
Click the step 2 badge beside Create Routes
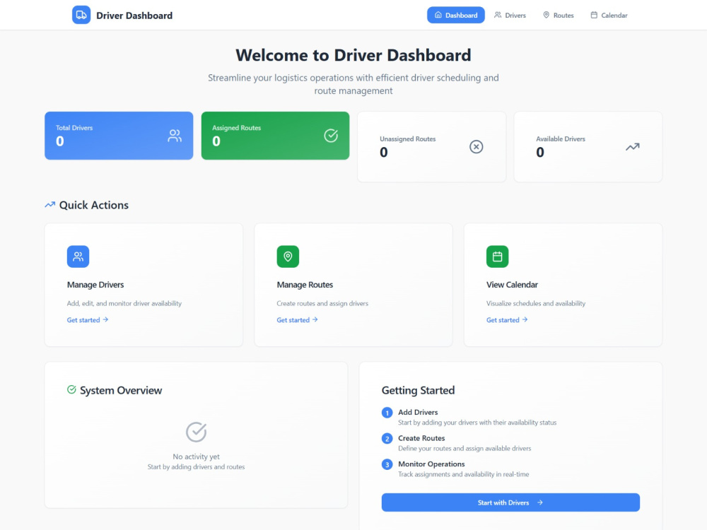(387, 439)
